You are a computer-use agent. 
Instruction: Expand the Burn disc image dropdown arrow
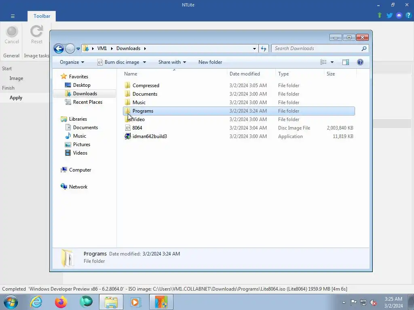click(144, 62)
